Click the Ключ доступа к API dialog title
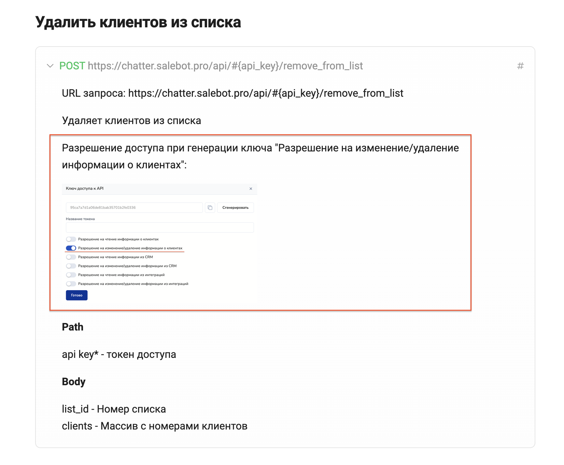The height and width of the screenshot is (465, 564). point(85,189)
